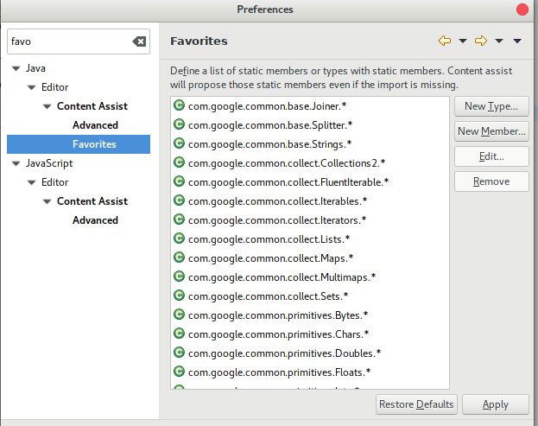Select the Java tree label

tap(35, 68)
